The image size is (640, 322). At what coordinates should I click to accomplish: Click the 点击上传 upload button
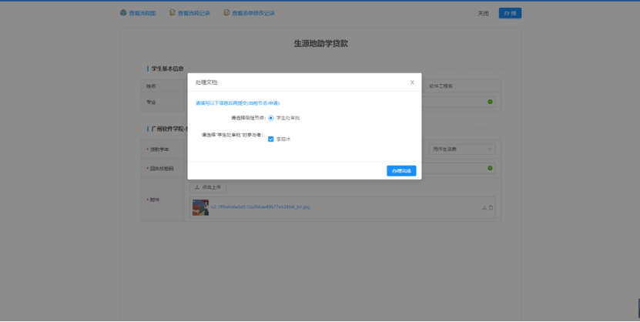(x=208, y=187)
